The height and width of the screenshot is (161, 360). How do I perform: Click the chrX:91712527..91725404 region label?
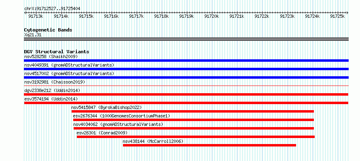52,9
